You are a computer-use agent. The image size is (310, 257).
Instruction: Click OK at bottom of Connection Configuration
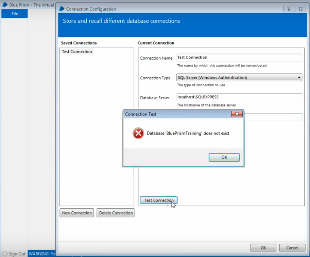263,248
